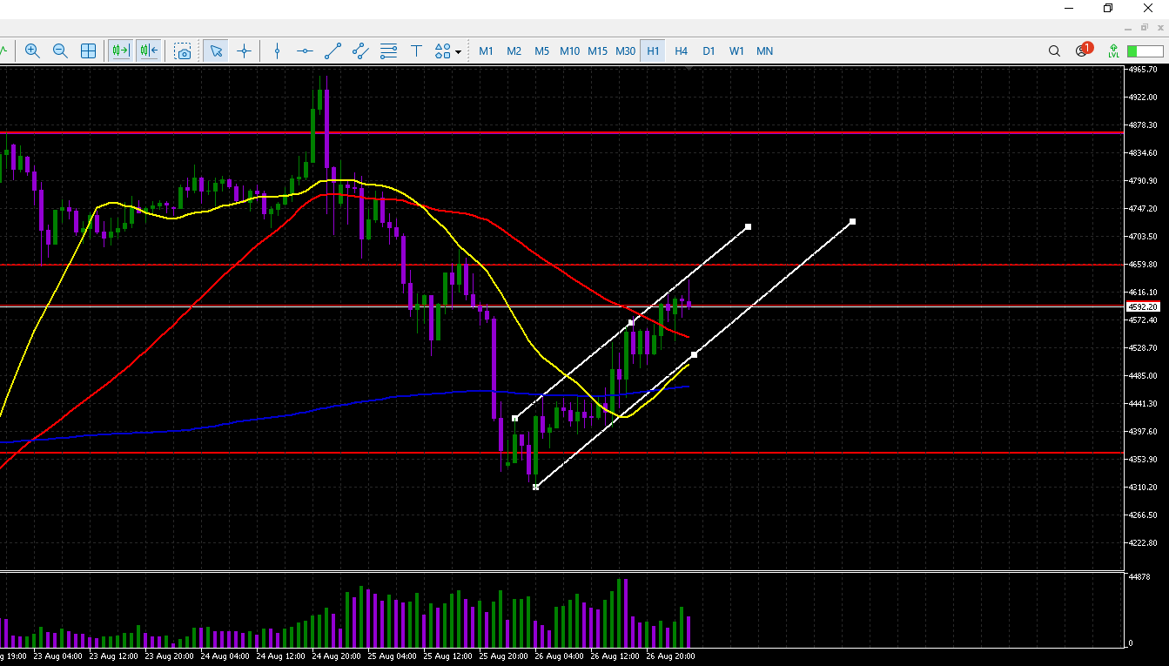Select the text label tool
Viewport: 1169px width, 666px height.
416,51
